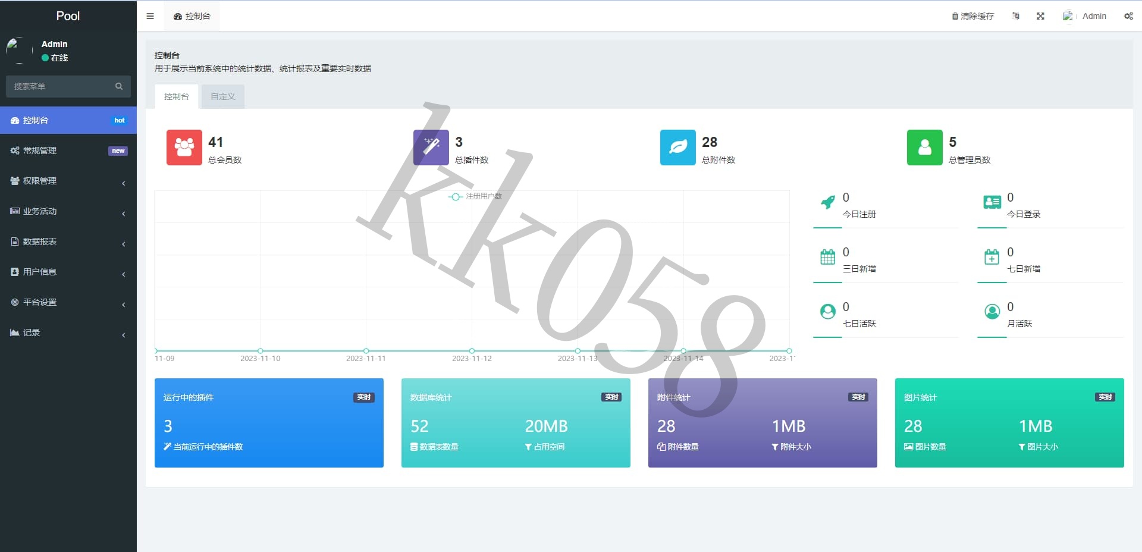Screen dimensions: 1142x552
Task: Click the 今日登录 ID card icon
Action: point(992,202)
